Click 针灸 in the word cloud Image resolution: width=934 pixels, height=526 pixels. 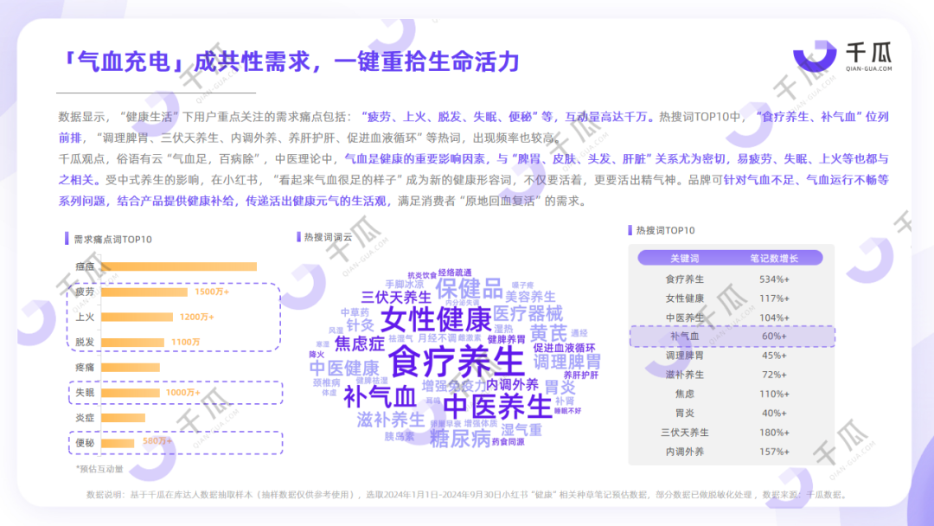coord(360,324)
